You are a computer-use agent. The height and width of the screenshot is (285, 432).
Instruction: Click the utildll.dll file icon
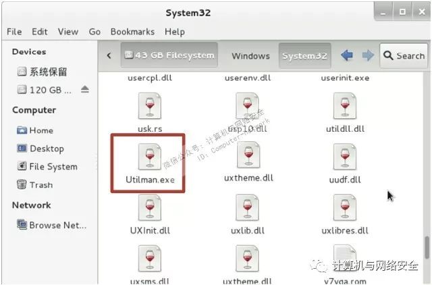click(345, 106)
